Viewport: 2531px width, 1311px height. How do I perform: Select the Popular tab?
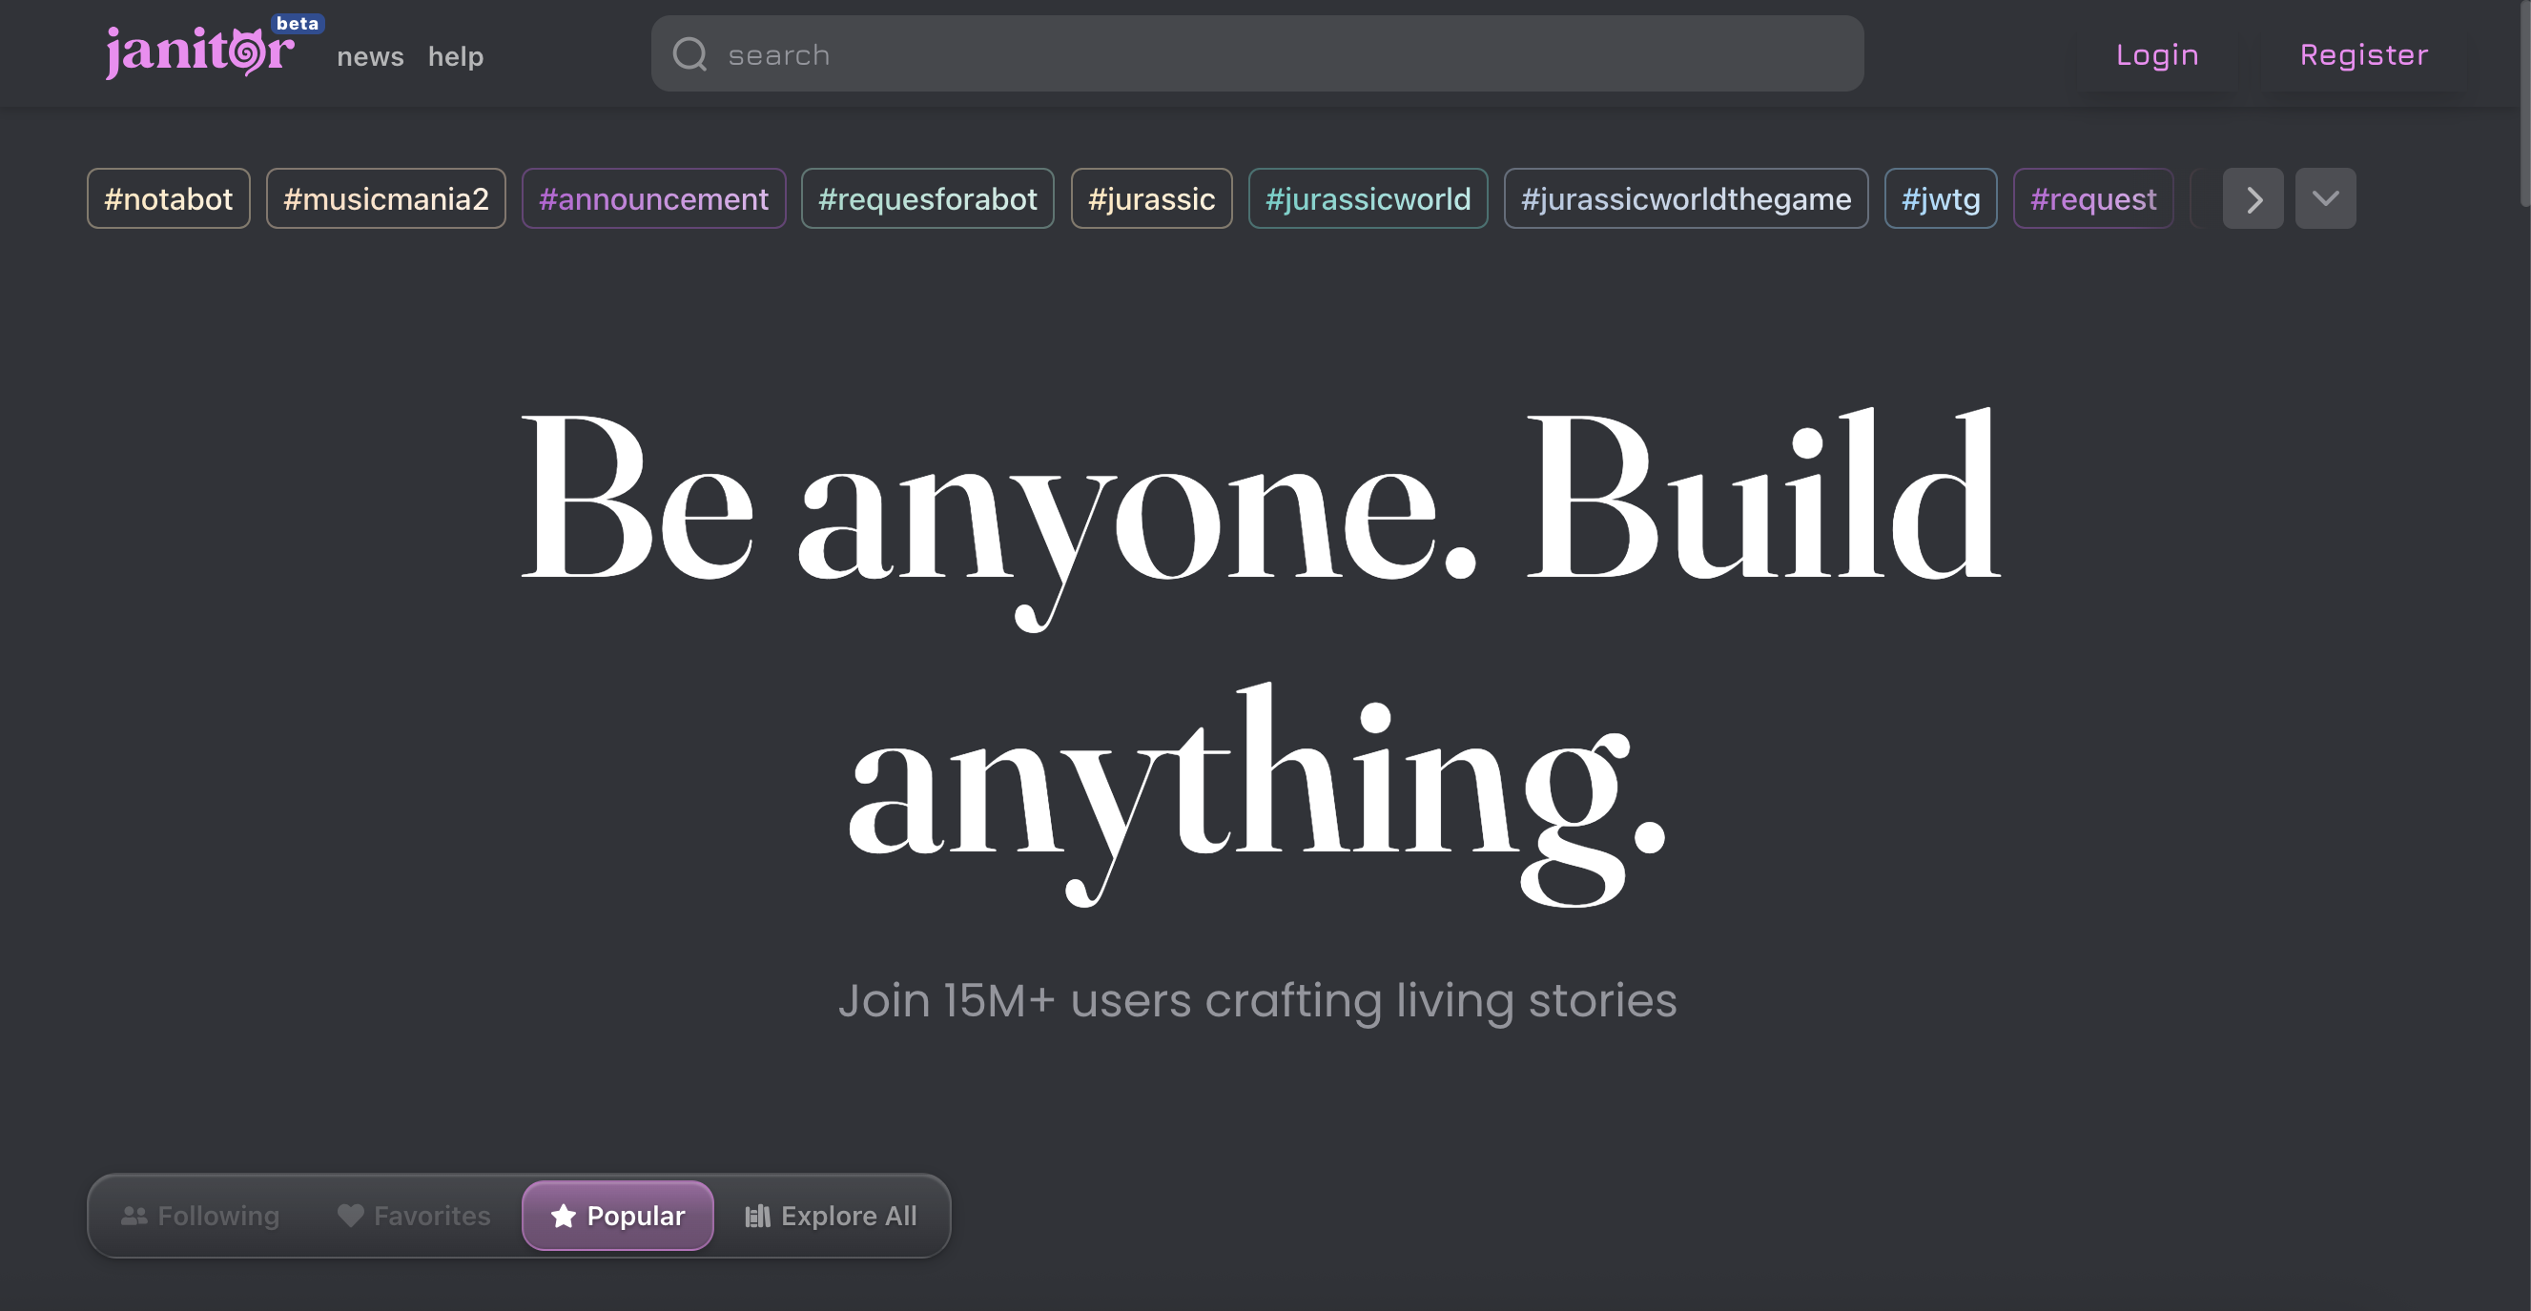click(x=618, y=1216)
